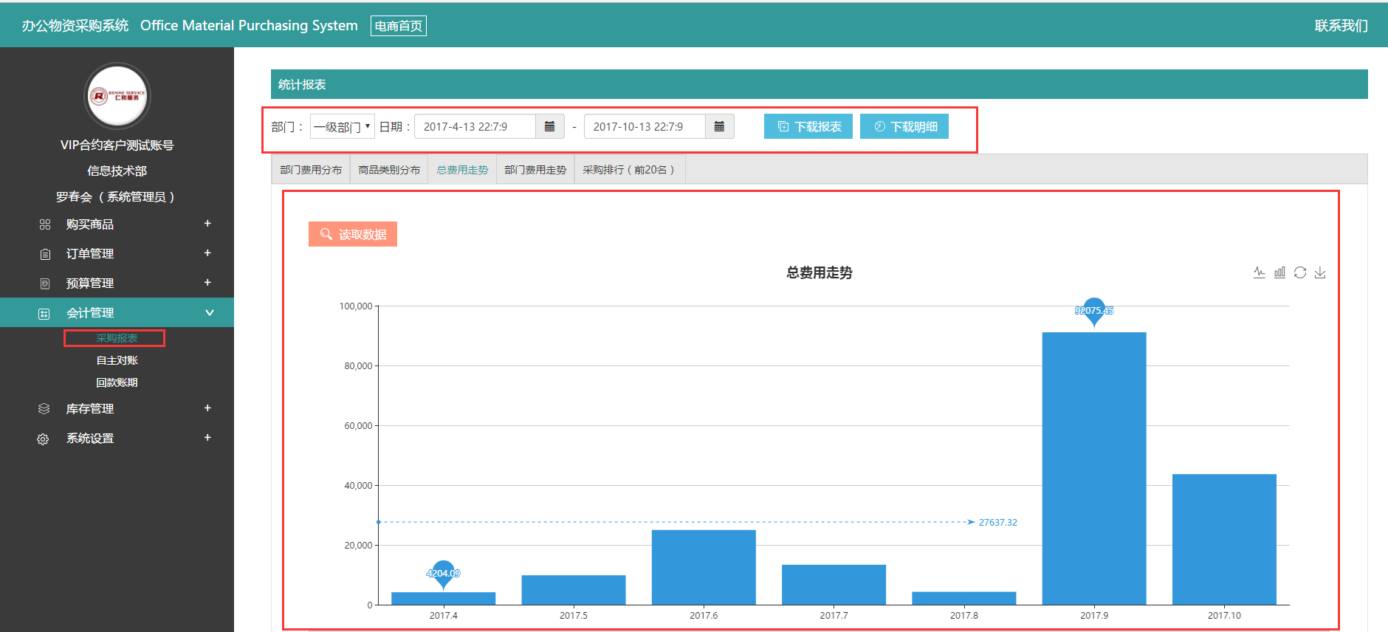Open the 一级部门 department dropdown
This screenshot has height=632, width=1388.
(x=342, y=126)
